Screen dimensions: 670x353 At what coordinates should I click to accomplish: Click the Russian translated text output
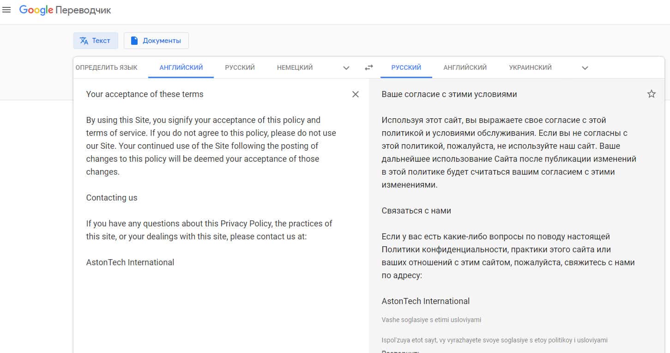click(508, 152)
